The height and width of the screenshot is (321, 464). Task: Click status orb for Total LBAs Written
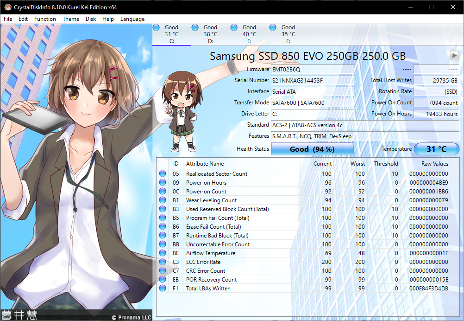point(163,288)
